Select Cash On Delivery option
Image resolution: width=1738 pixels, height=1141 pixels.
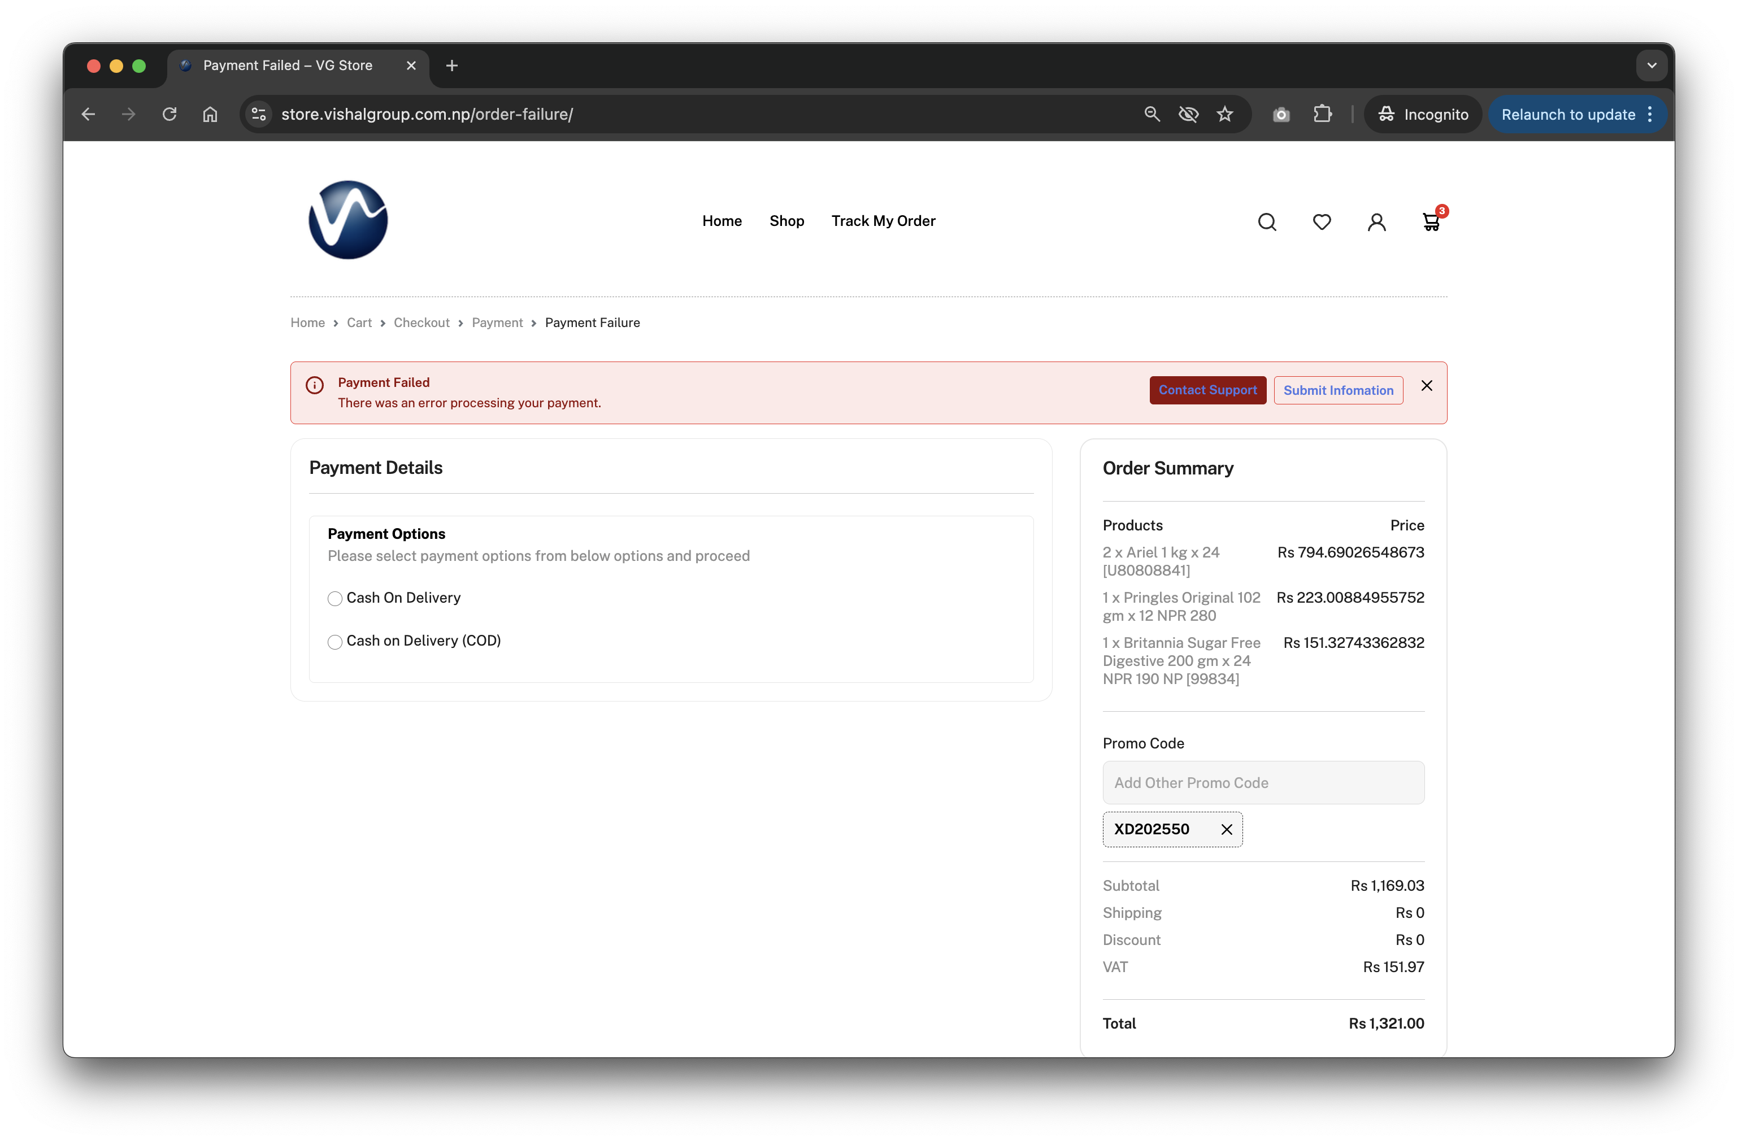[x=335, y=599]
